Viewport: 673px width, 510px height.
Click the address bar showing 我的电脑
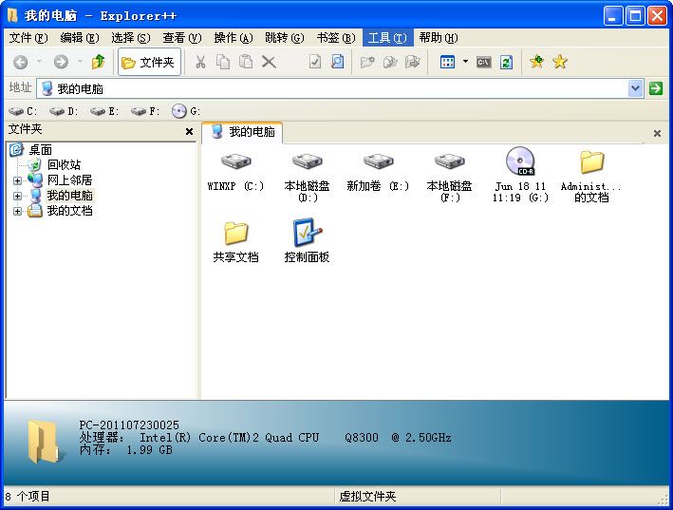332,88
